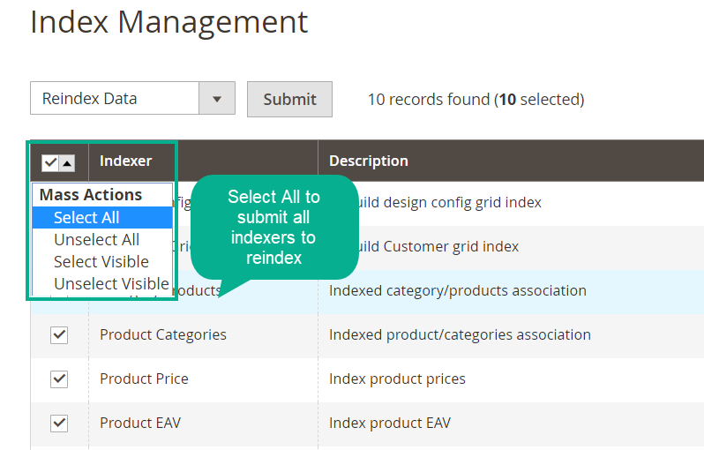Uncheck the Product Price row checkbox
The width and height of the screenshot is (704, 450).
(x=59, y=379)
